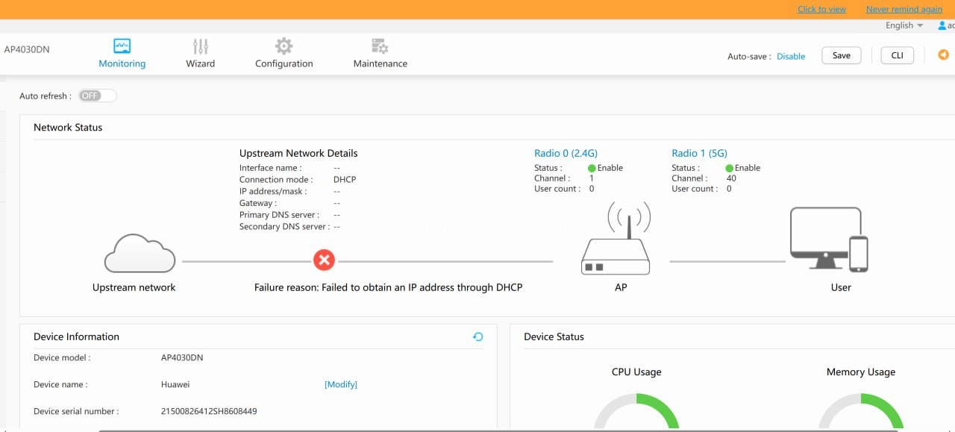Expand the English language dropdown
955x432 pixels.
click(x=904, y=25)
